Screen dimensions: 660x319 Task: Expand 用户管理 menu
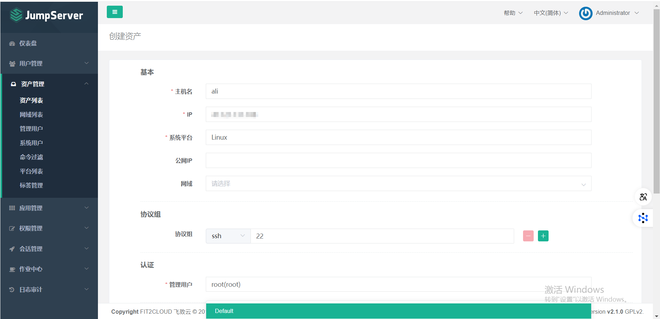click(49, 63)
